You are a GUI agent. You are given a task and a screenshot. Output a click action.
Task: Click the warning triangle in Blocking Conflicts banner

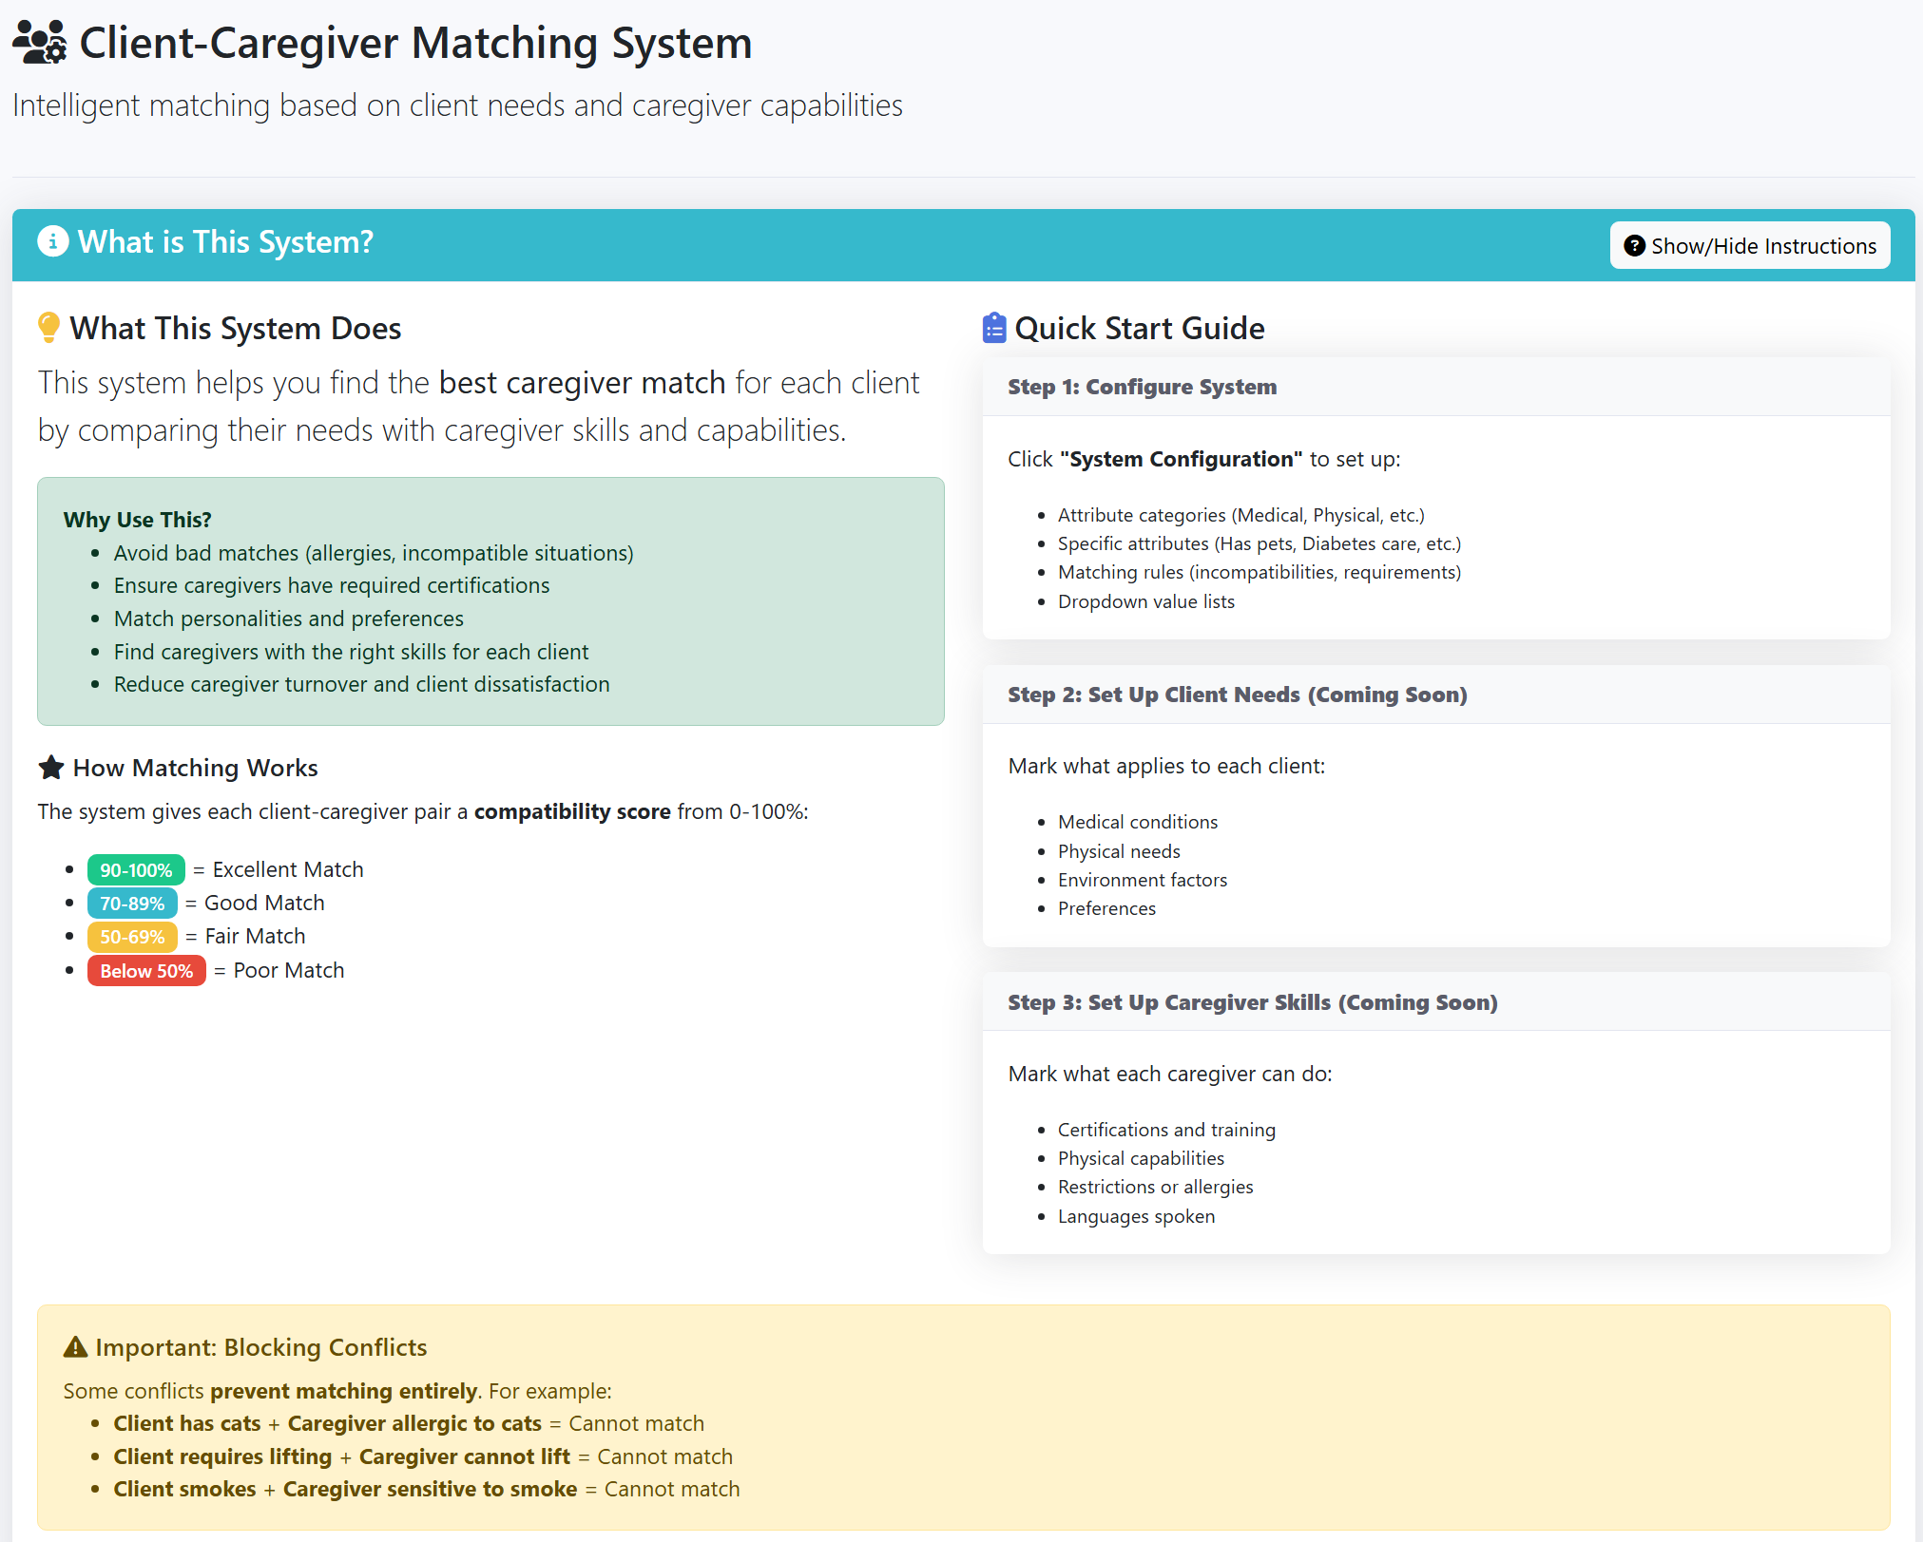point(76,1346)
